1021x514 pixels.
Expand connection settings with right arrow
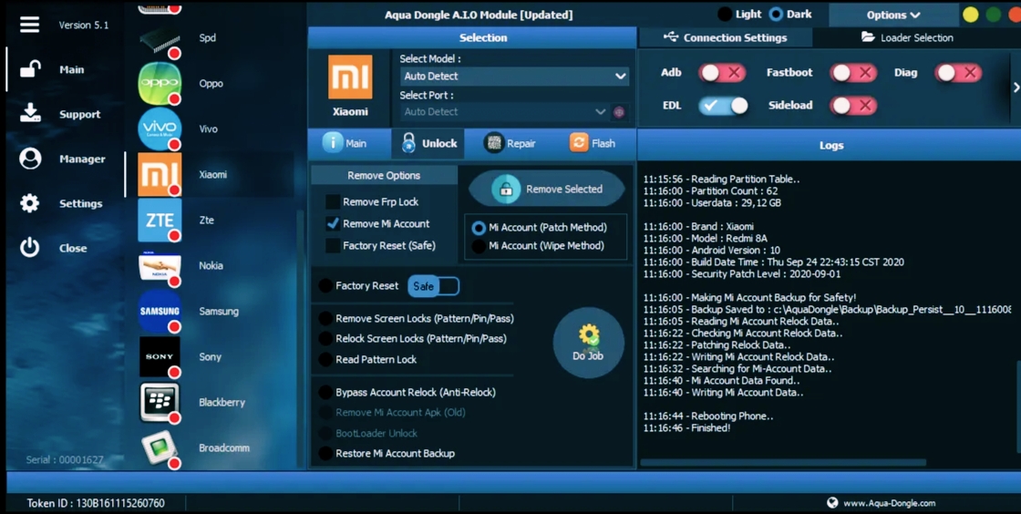pos(1016,87)
